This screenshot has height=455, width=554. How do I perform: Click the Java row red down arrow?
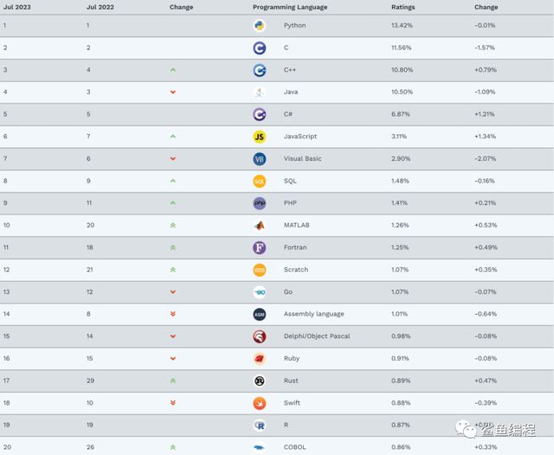click(x=173, y=93)
